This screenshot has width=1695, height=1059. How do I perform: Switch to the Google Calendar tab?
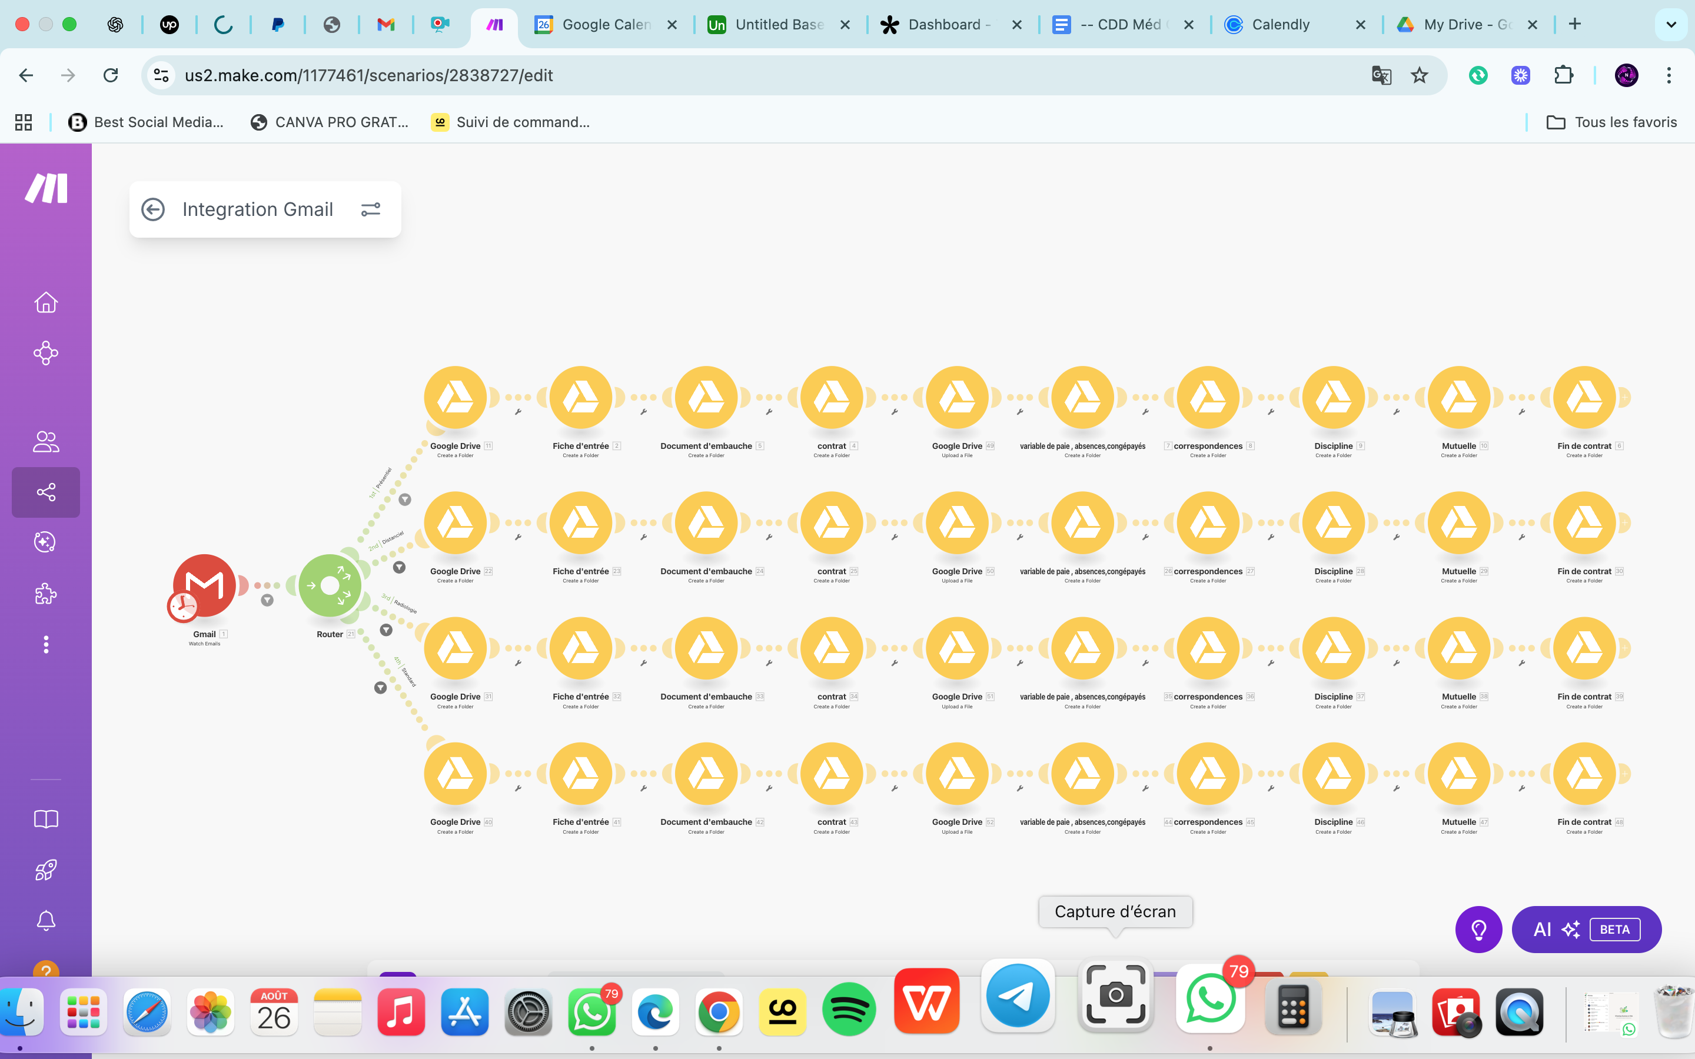[605, 25]
